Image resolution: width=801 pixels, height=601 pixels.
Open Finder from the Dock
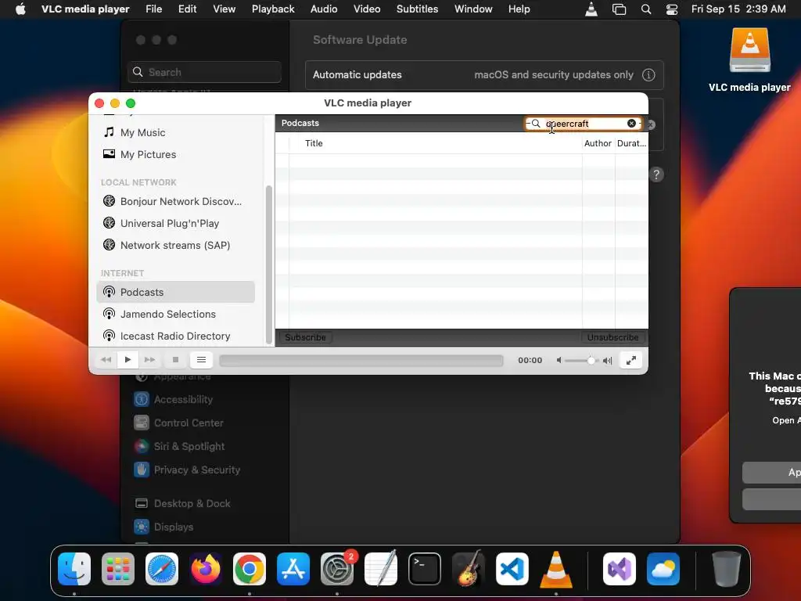(74, 569)
